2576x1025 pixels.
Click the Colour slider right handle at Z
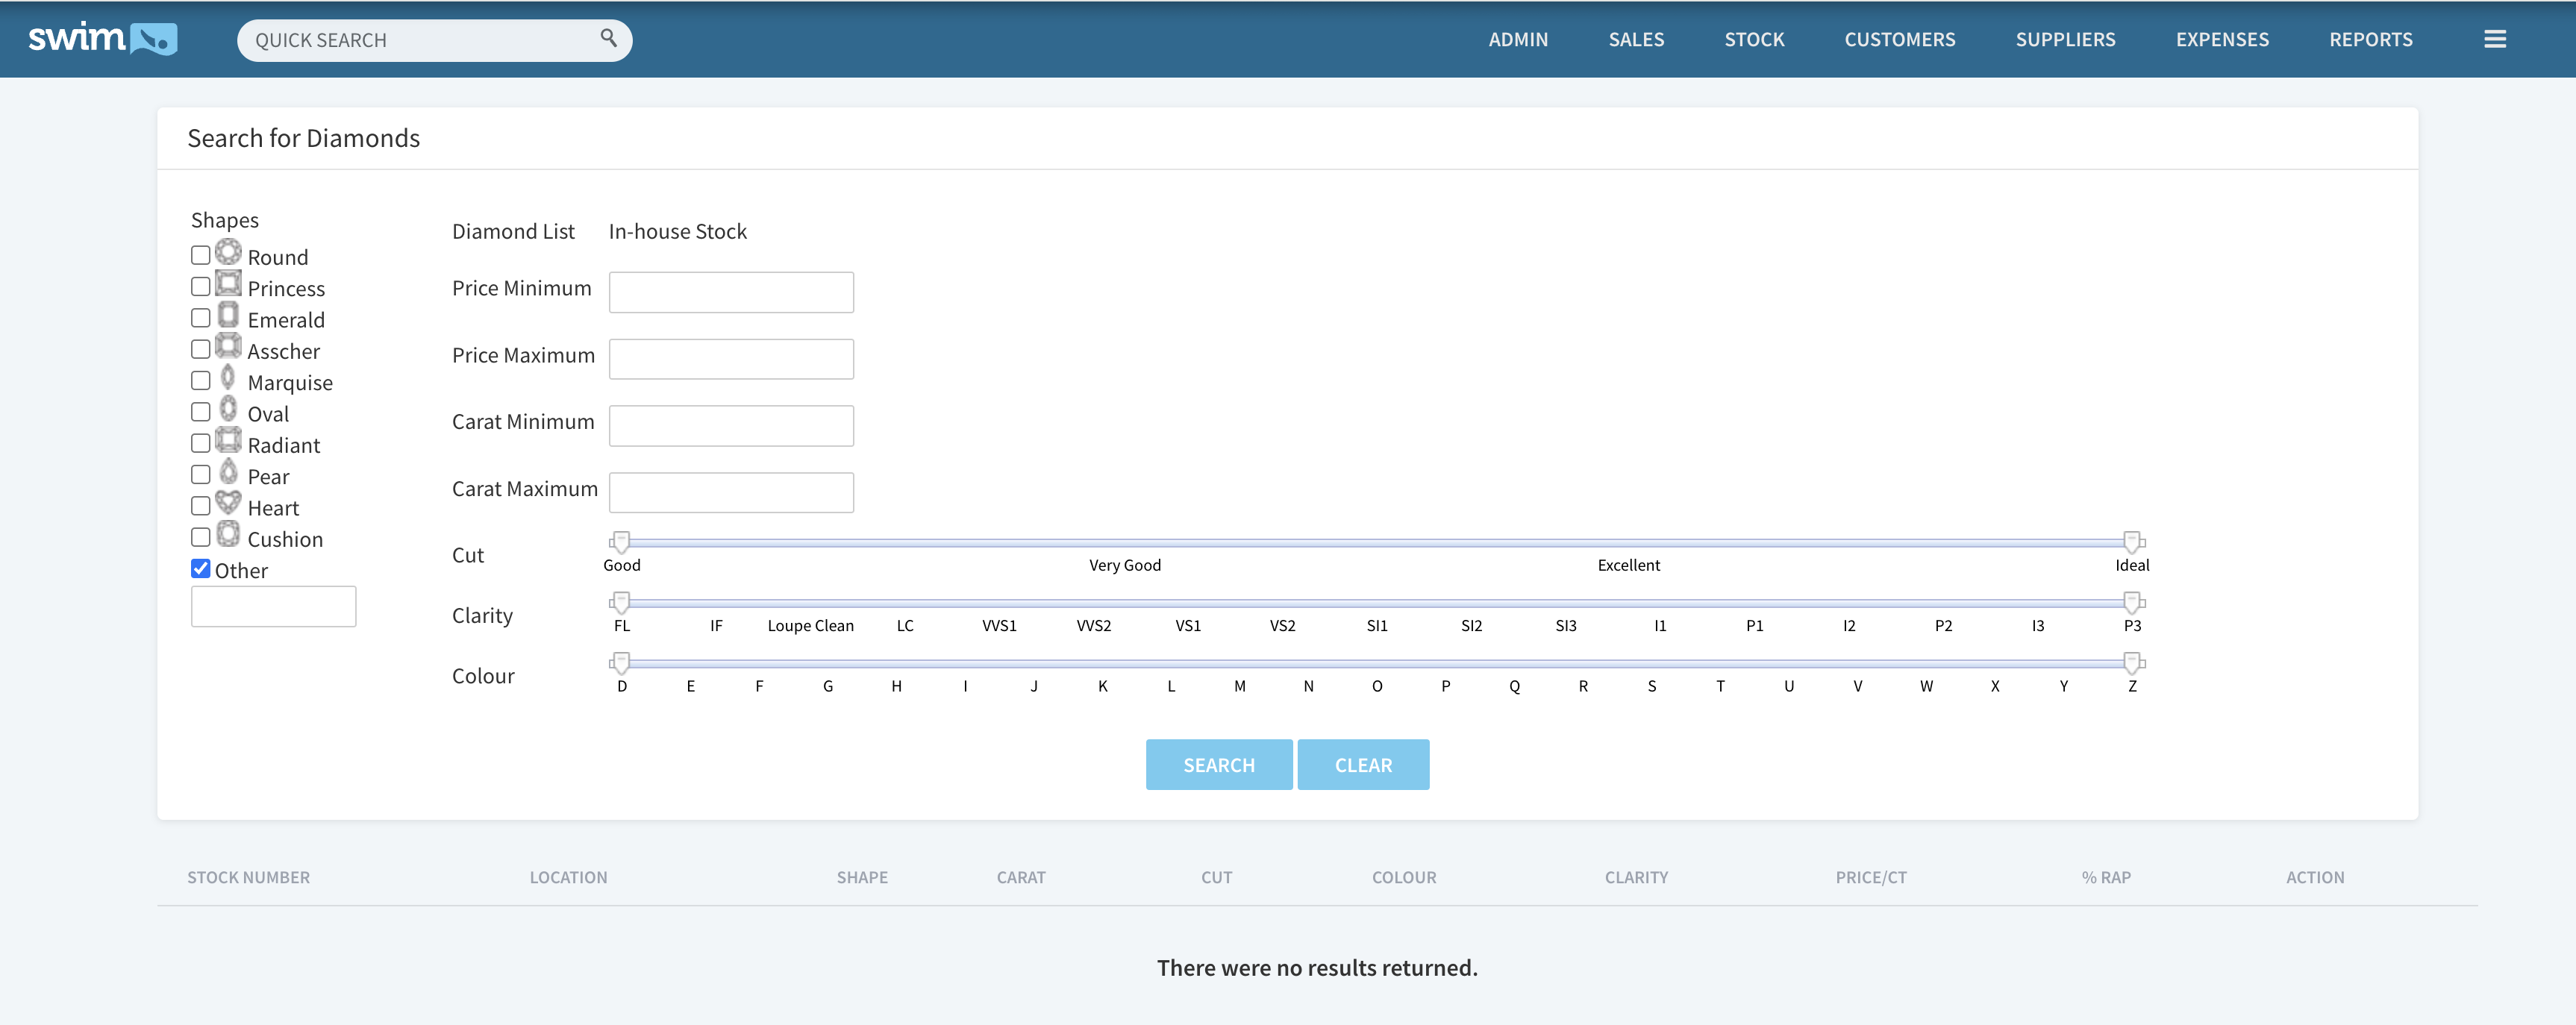2132,663
